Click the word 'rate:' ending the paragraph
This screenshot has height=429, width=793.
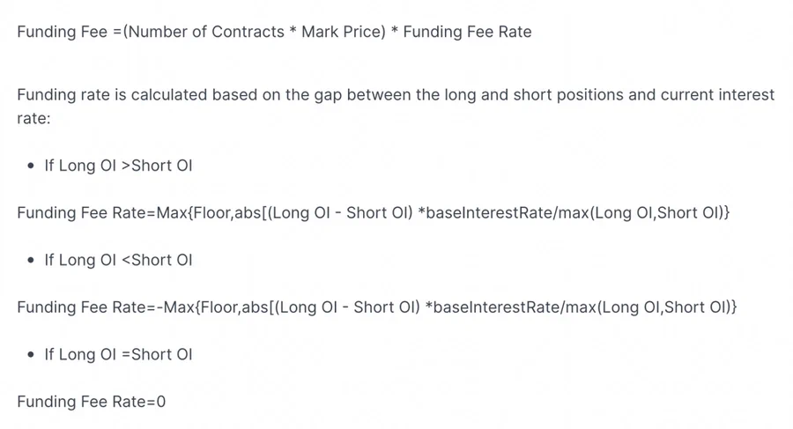[x=33, y=118]
